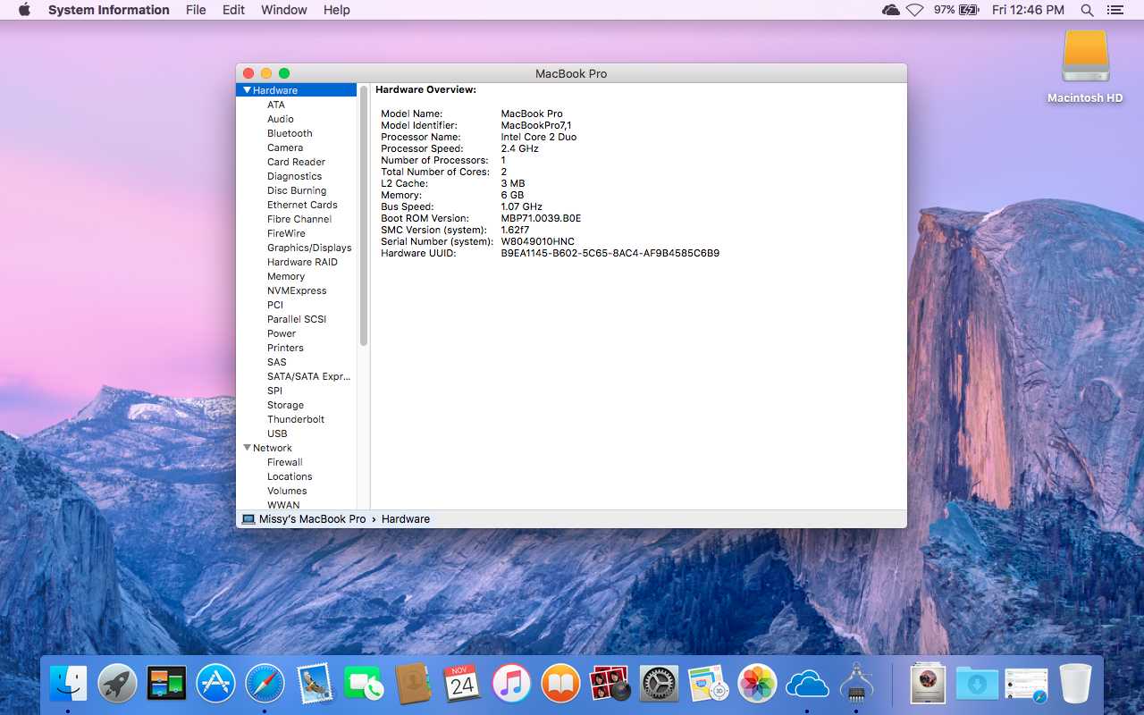Open the Edit menu
The image size is (1144, 715).
pyautogui.click(x=233, y=10)
